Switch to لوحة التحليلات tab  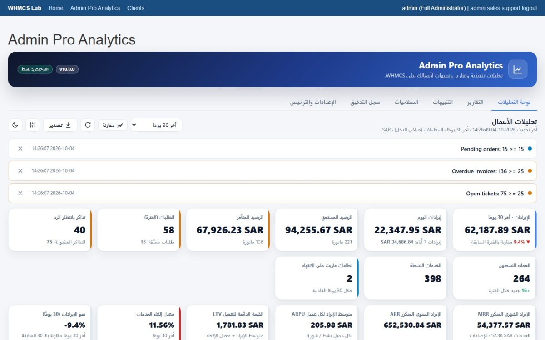pyautogui.click(x=514, y=102)
